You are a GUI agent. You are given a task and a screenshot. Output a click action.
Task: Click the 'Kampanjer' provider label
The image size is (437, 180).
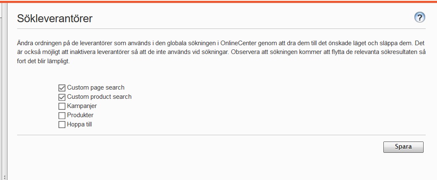tap(82, 106)
